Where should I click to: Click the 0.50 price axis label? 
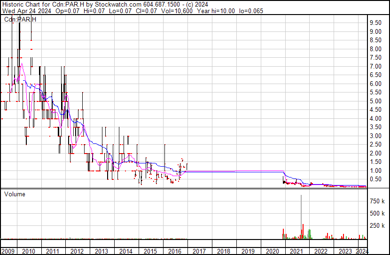pos(375,179)
